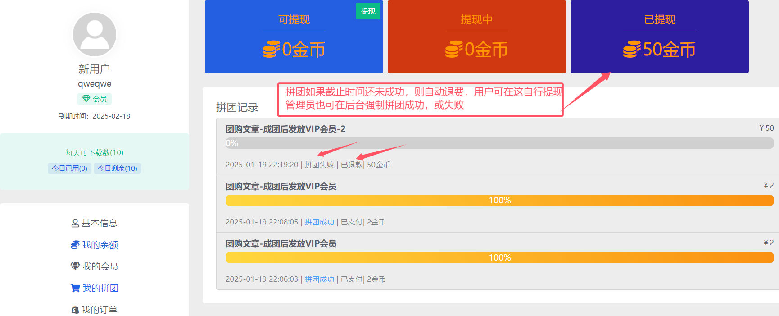779x316 pixels.
Task: Click the person icon beside 基本信息
Action: [x=75, y=223]
